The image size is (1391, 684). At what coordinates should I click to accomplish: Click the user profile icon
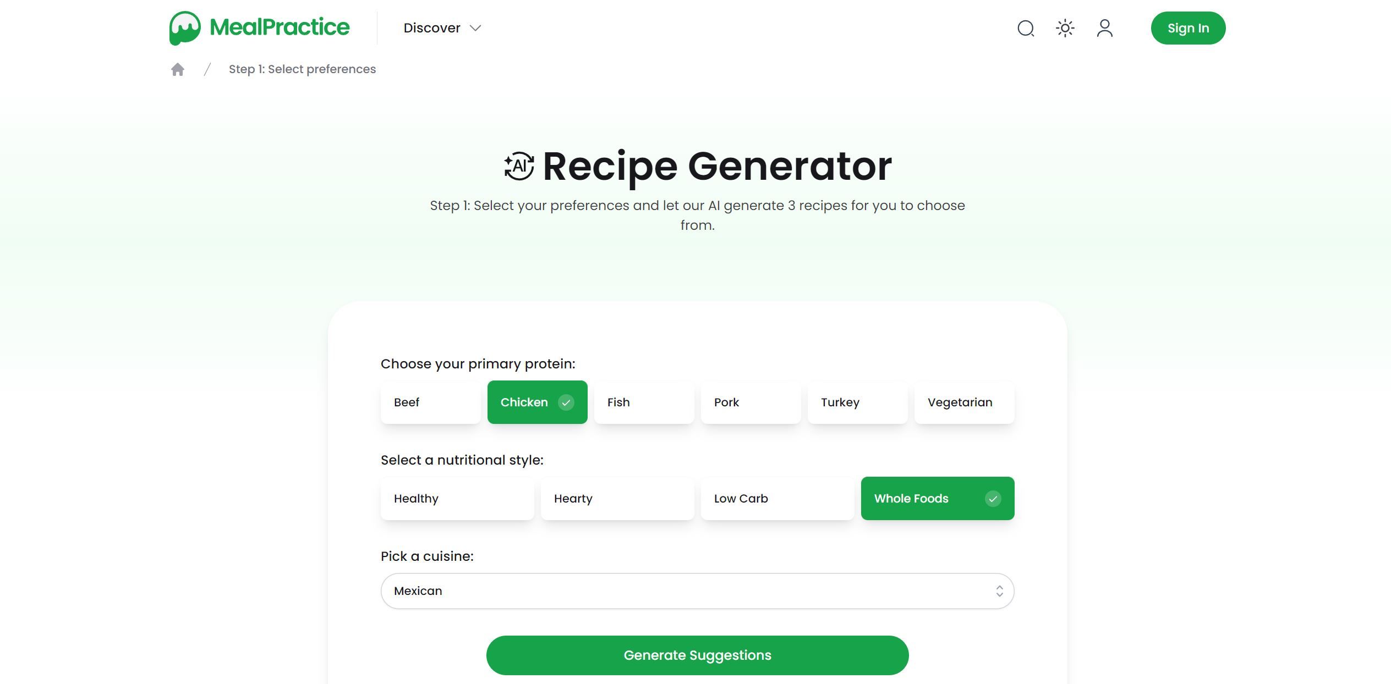pos(1104,27)
